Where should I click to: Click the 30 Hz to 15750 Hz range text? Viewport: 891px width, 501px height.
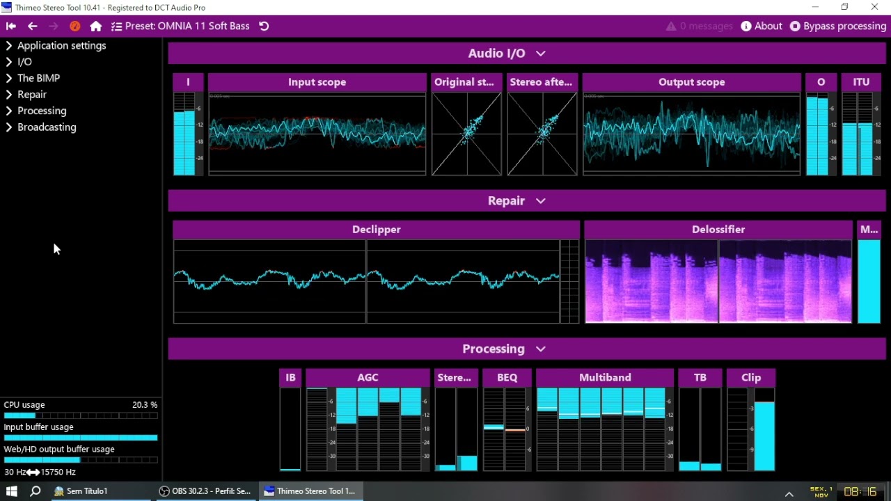40,472
